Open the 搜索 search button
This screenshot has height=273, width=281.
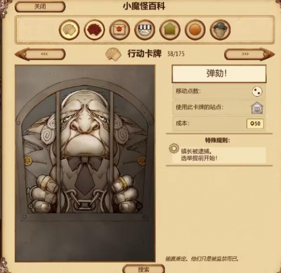click(144, 269)
